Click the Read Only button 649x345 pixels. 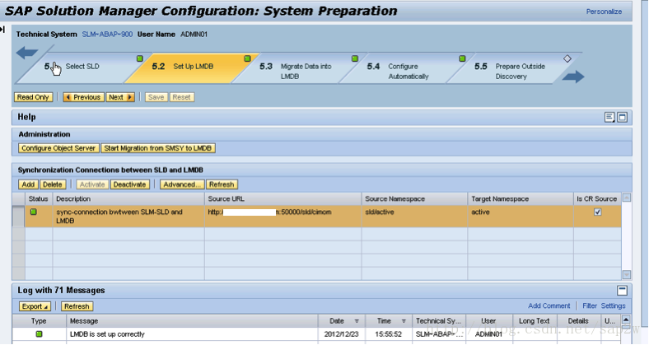(x=33, y=97)
